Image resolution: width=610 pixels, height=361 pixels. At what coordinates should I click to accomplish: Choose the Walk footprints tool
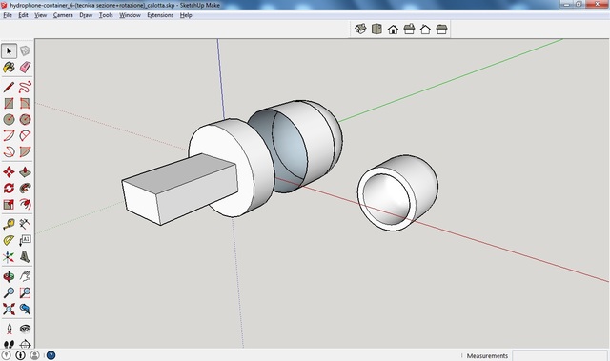[x=9, y=344]
